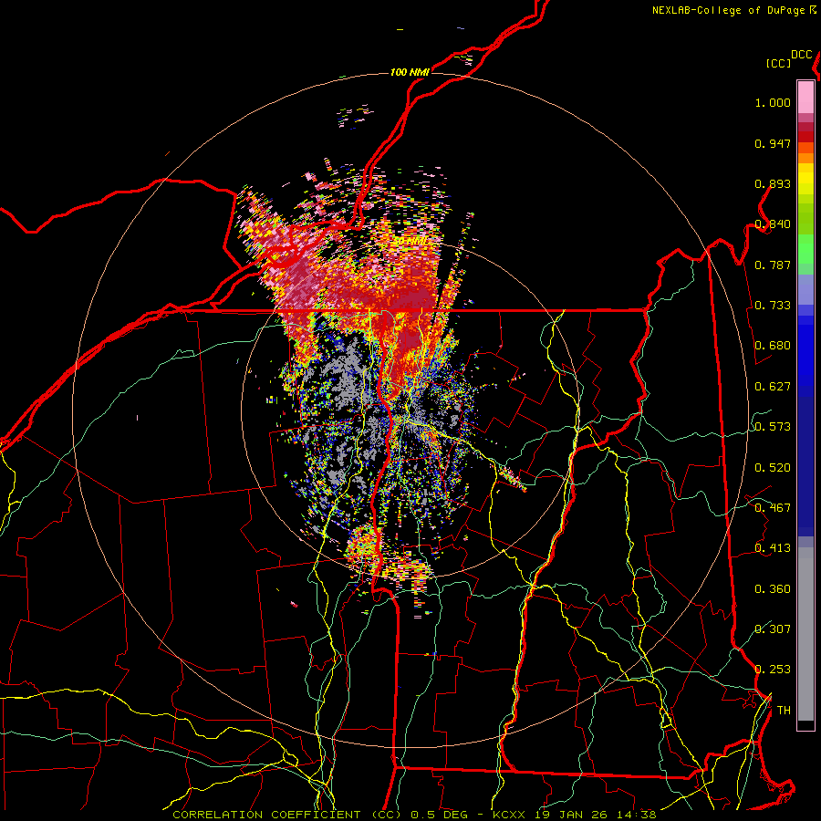Click the 50 NMI range ring label
The image size is (821, 821).
point(410,241)
